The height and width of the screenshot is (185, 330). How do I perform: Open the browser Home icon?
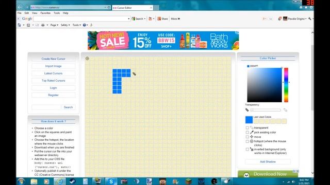(x=301, y=7)
